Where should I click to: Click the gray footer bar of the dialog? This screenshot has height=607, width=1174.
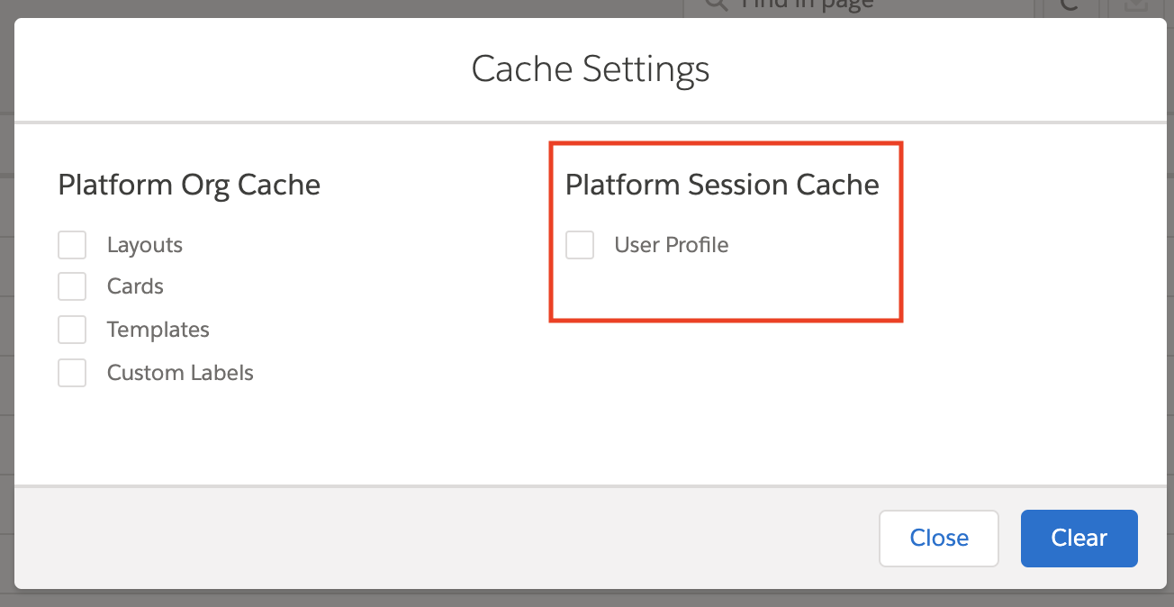pyautogui.click(x=450, y=539)
